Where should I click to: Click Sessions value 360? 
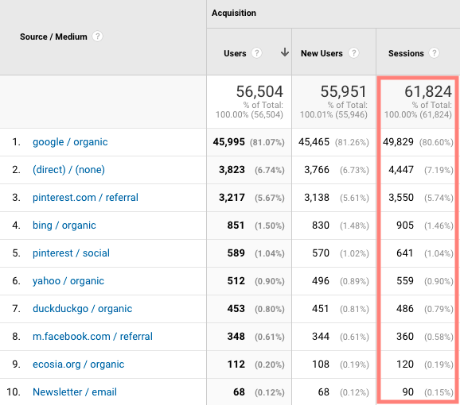pos(405,337)
